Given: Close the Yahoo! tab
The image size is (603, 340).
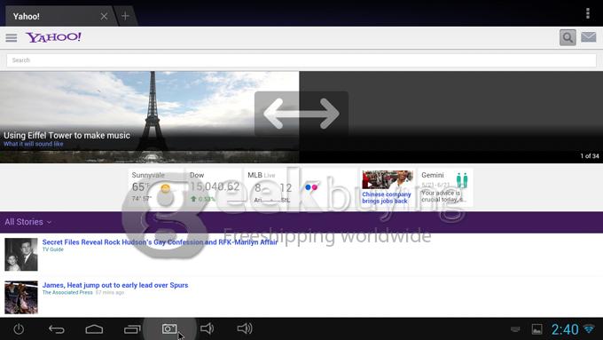Looking at the screenshot, I should tap(104, 16).
